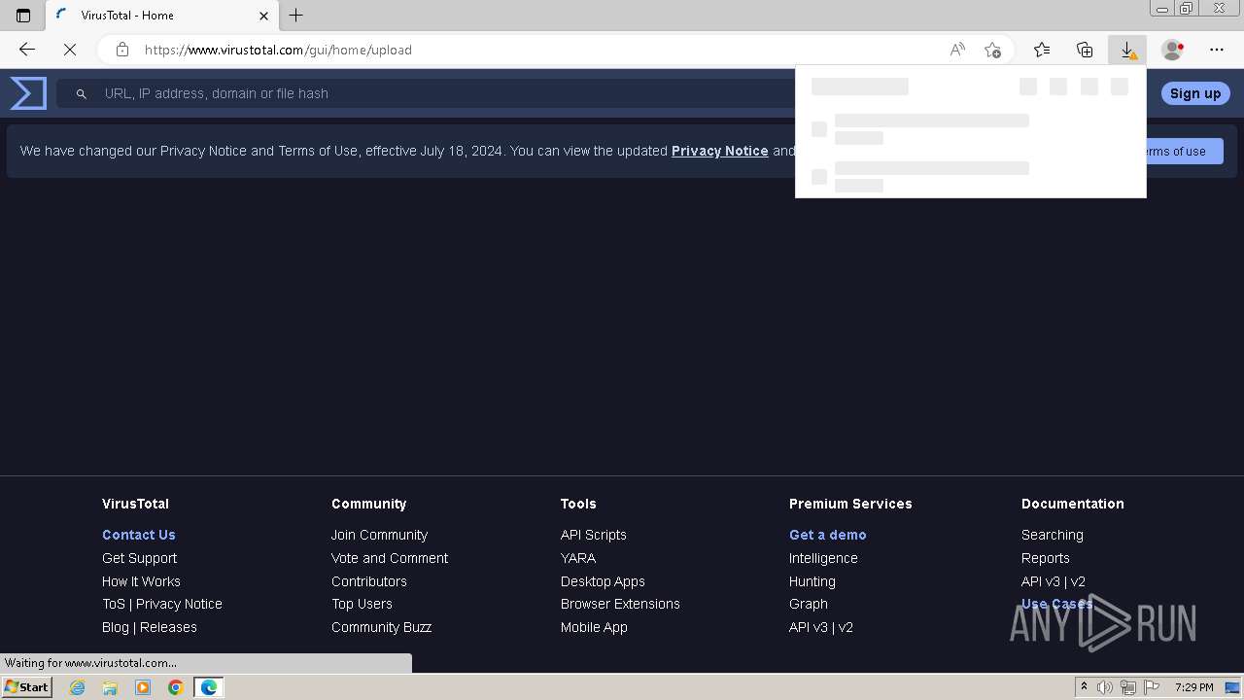
Task: Open Reports documentation link
Action: (1046, 558)
